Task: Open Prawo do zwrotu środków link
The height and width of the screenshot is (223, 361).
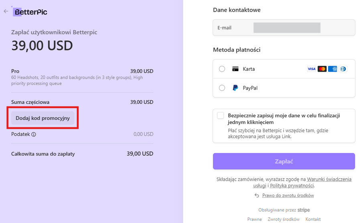Action: coord(288,195)
